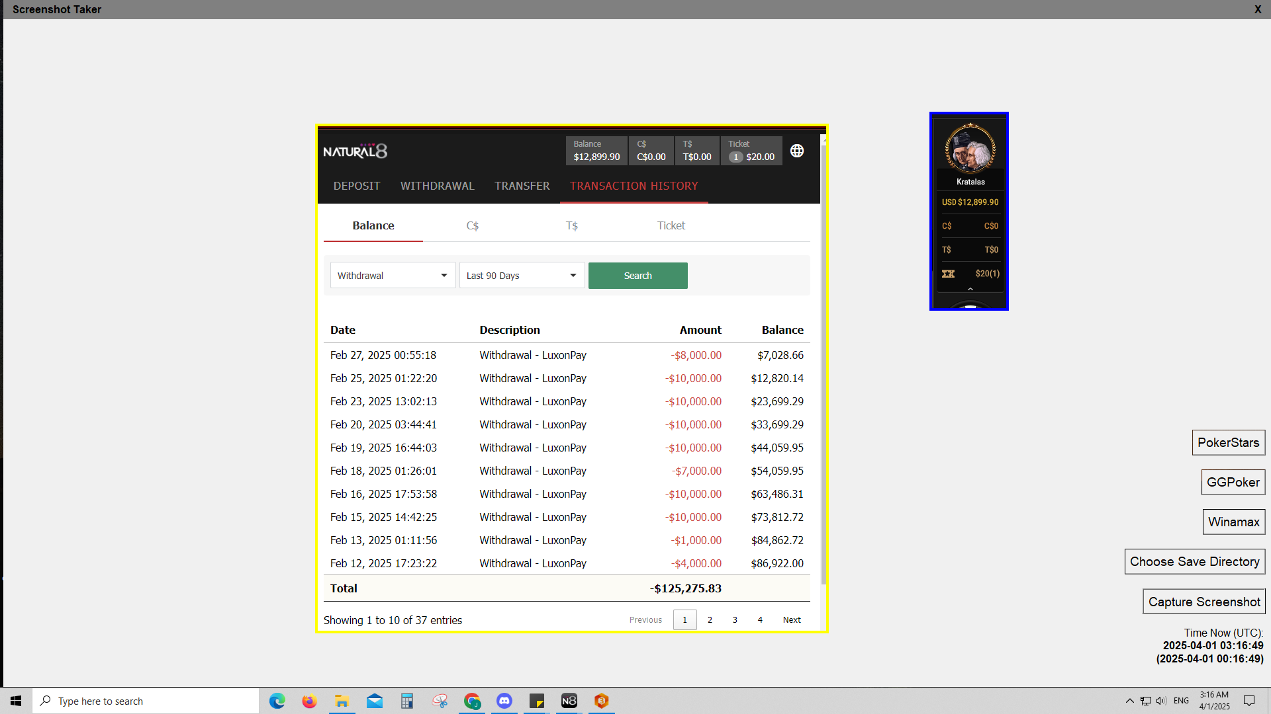This screenshot has width=1271, height=714.
Task: Click the ticket icon in the side panel
Action: 948,274
